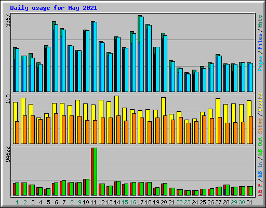The image size is (266, 208).
Task: Click day label 21 on x-axis
Action: click(x=171, y=202)
